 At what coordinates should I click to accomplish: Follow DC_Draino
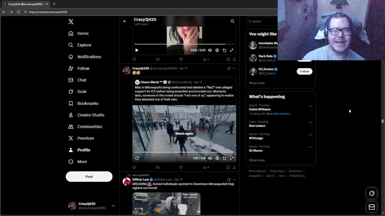[304, 71]
